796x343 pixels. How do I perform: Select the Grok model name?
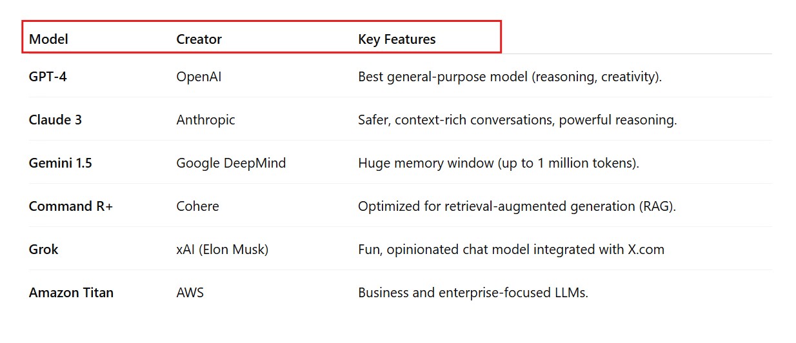pyautogui.click(x=44, y=250)
